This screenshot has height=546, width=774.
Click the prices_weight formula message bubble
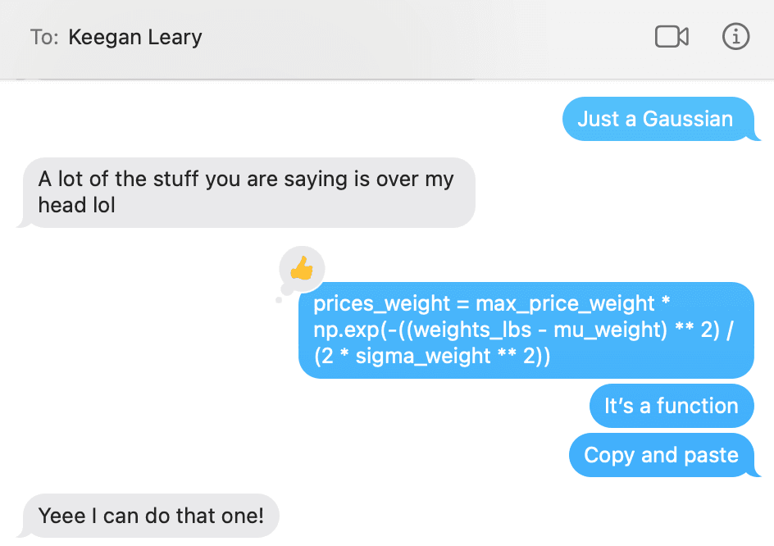tap(525, 330)
